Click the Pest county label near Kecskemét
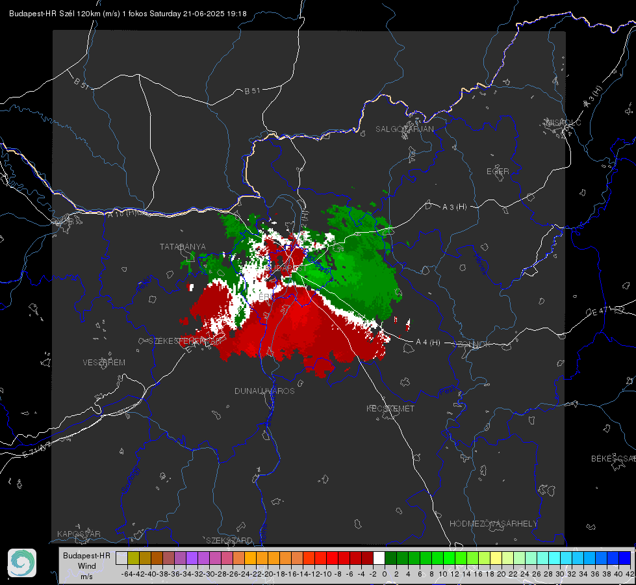 click(x=446, y=391)
